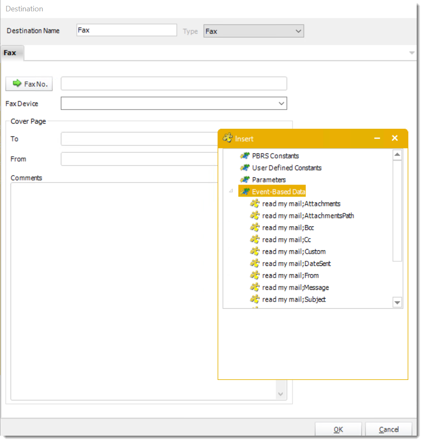Click the Destination Name input field
423x442 pixels.
point(126,30)
